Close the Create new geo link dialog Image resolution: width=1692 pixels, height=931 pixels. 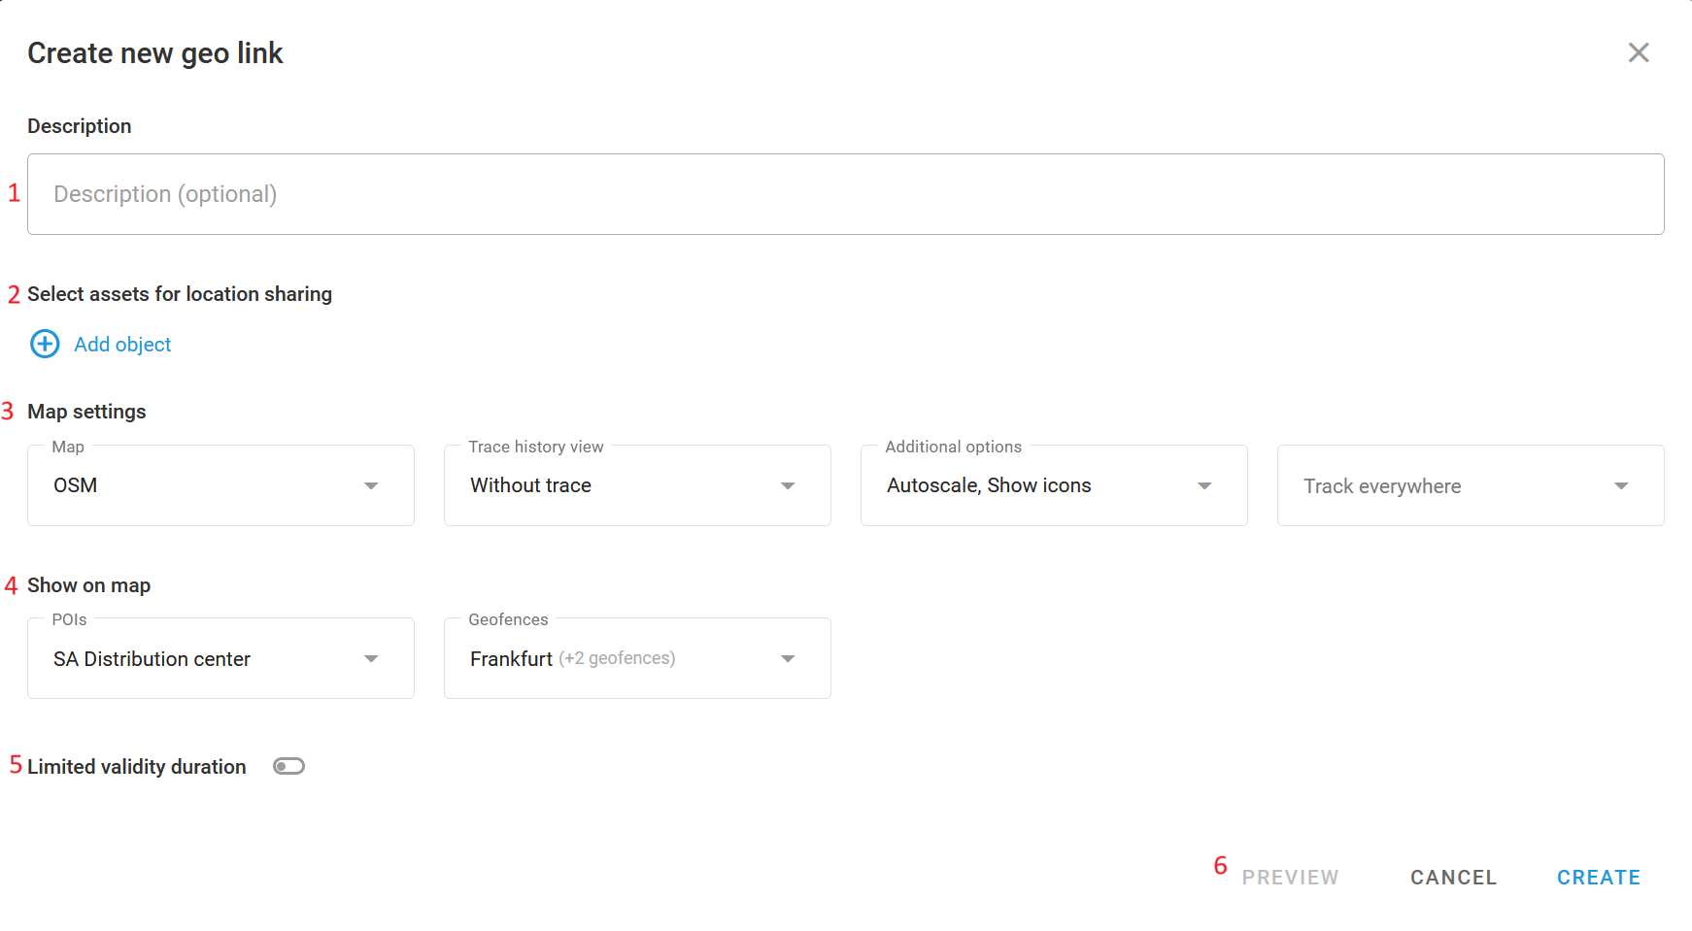pyautogui.click(x=1638, y=52)
